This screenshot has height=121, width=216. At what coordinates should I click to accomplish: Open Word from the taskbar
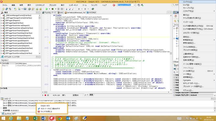click(x=44, y=118)
